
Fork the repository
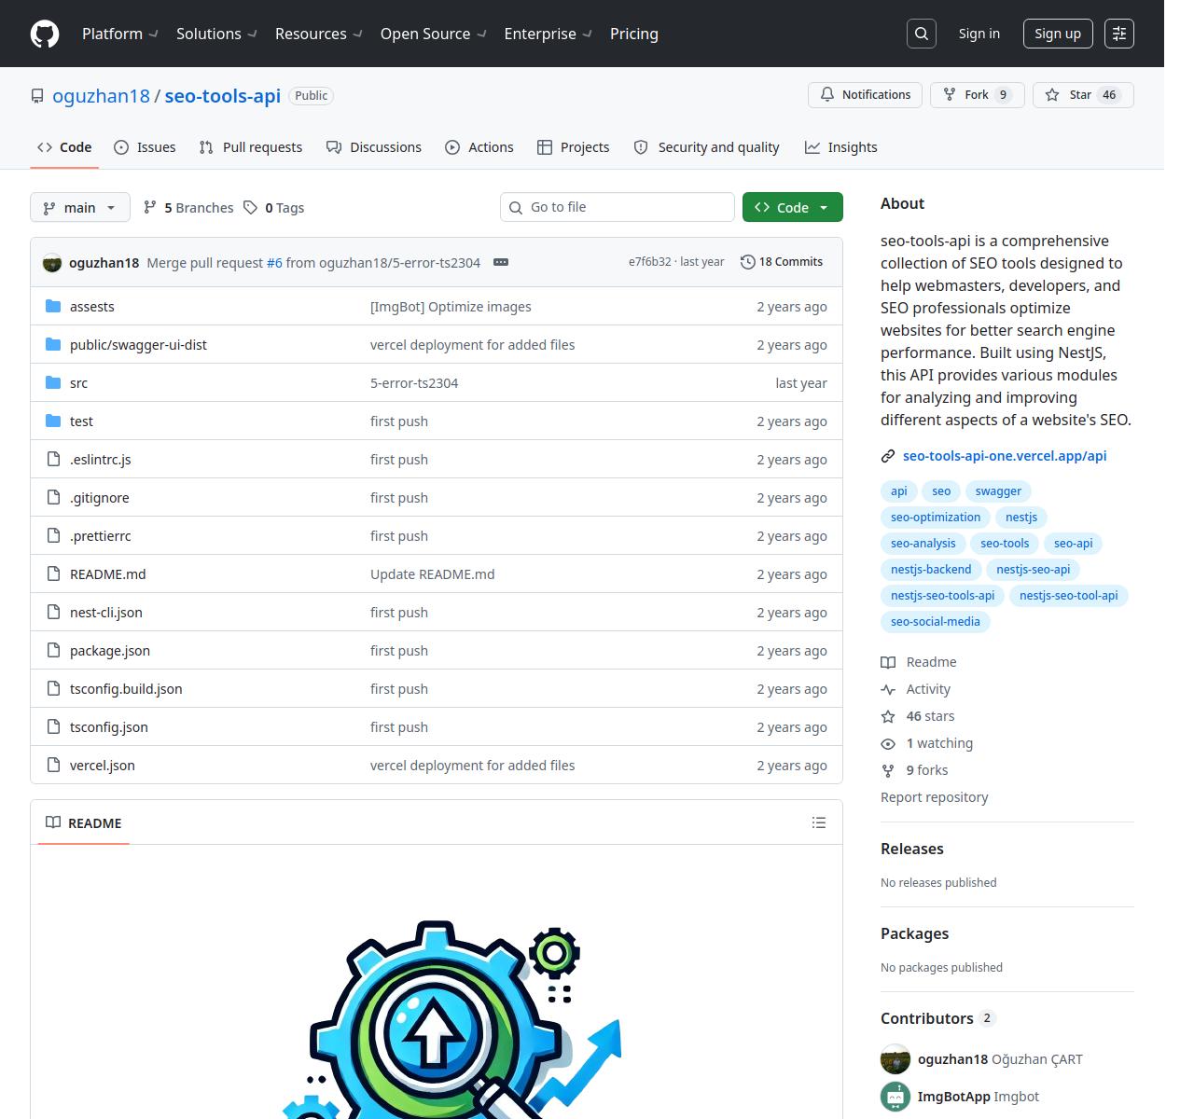point(977,95)
